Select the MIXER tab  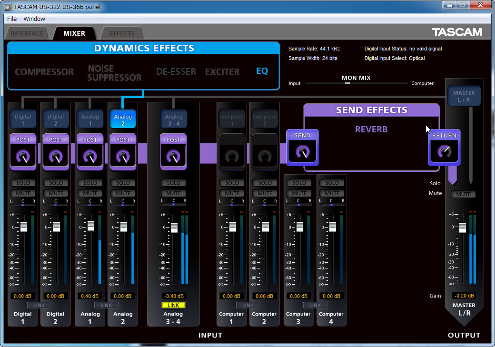click(74, 33)
